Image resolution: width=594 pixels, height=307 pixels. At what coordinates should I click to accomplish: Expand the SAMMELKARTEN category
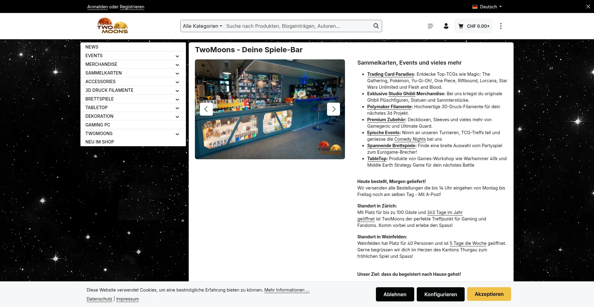point(177,73)
